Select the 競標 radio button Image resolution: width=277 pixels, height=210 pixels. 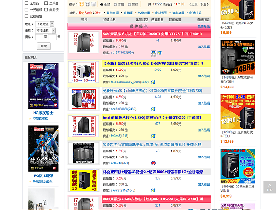(x=129, y=5)
